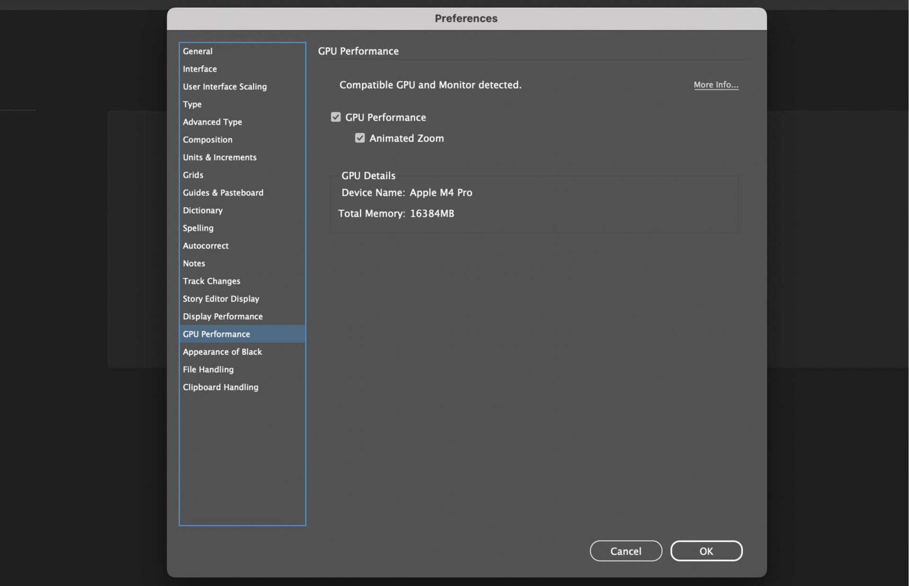Select Units & Increments preferences

(220, 157)
